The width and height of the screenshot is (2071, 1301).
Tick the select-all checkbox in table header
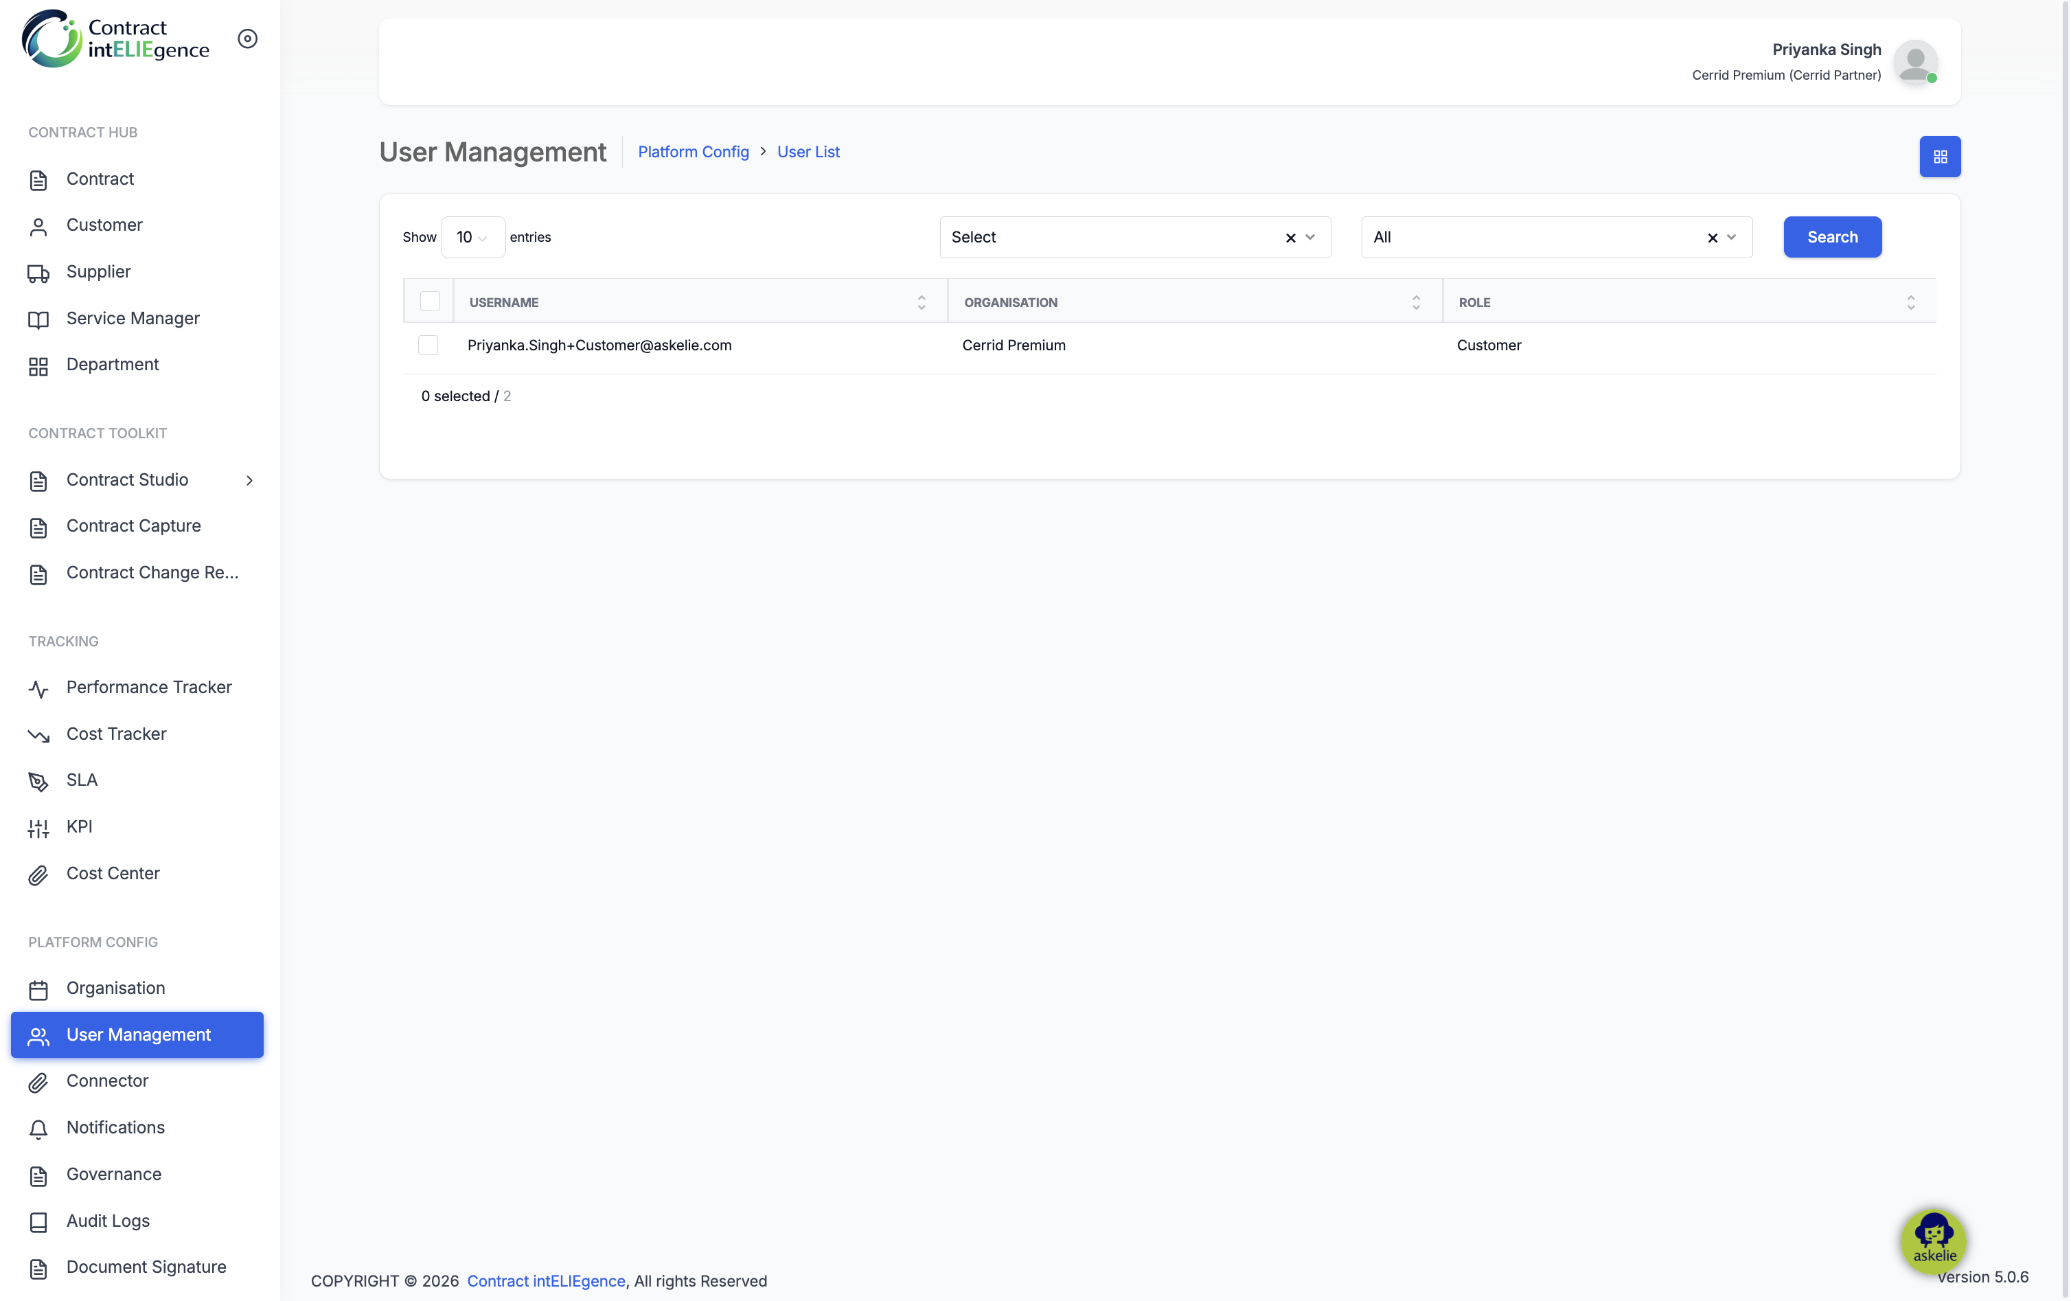click(x=430, y=301)
